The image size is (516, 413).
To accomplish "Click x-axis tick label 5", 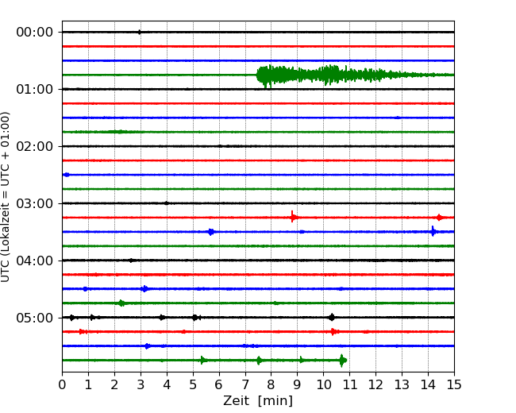I will pyautogui.click(x=193, y=384).
